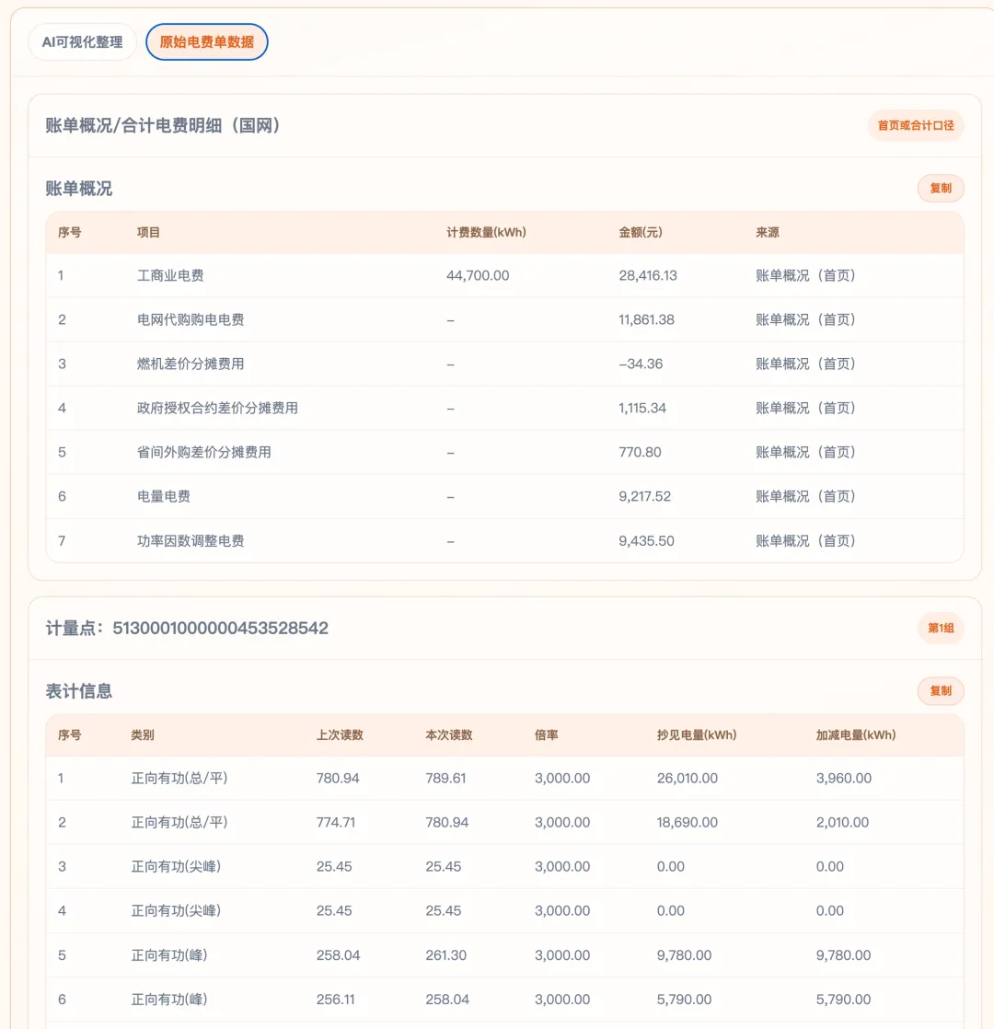Click 抄见电量 value 26,010.00

tap(687, 779)
